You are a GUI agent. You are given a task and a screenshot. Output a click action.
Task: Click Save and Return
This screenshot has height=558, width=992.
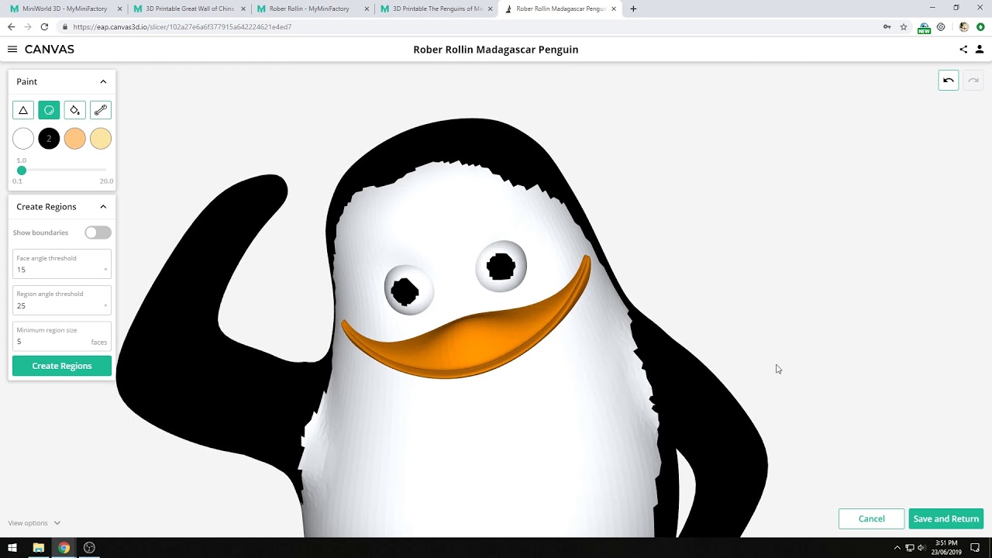pos(945,519)
